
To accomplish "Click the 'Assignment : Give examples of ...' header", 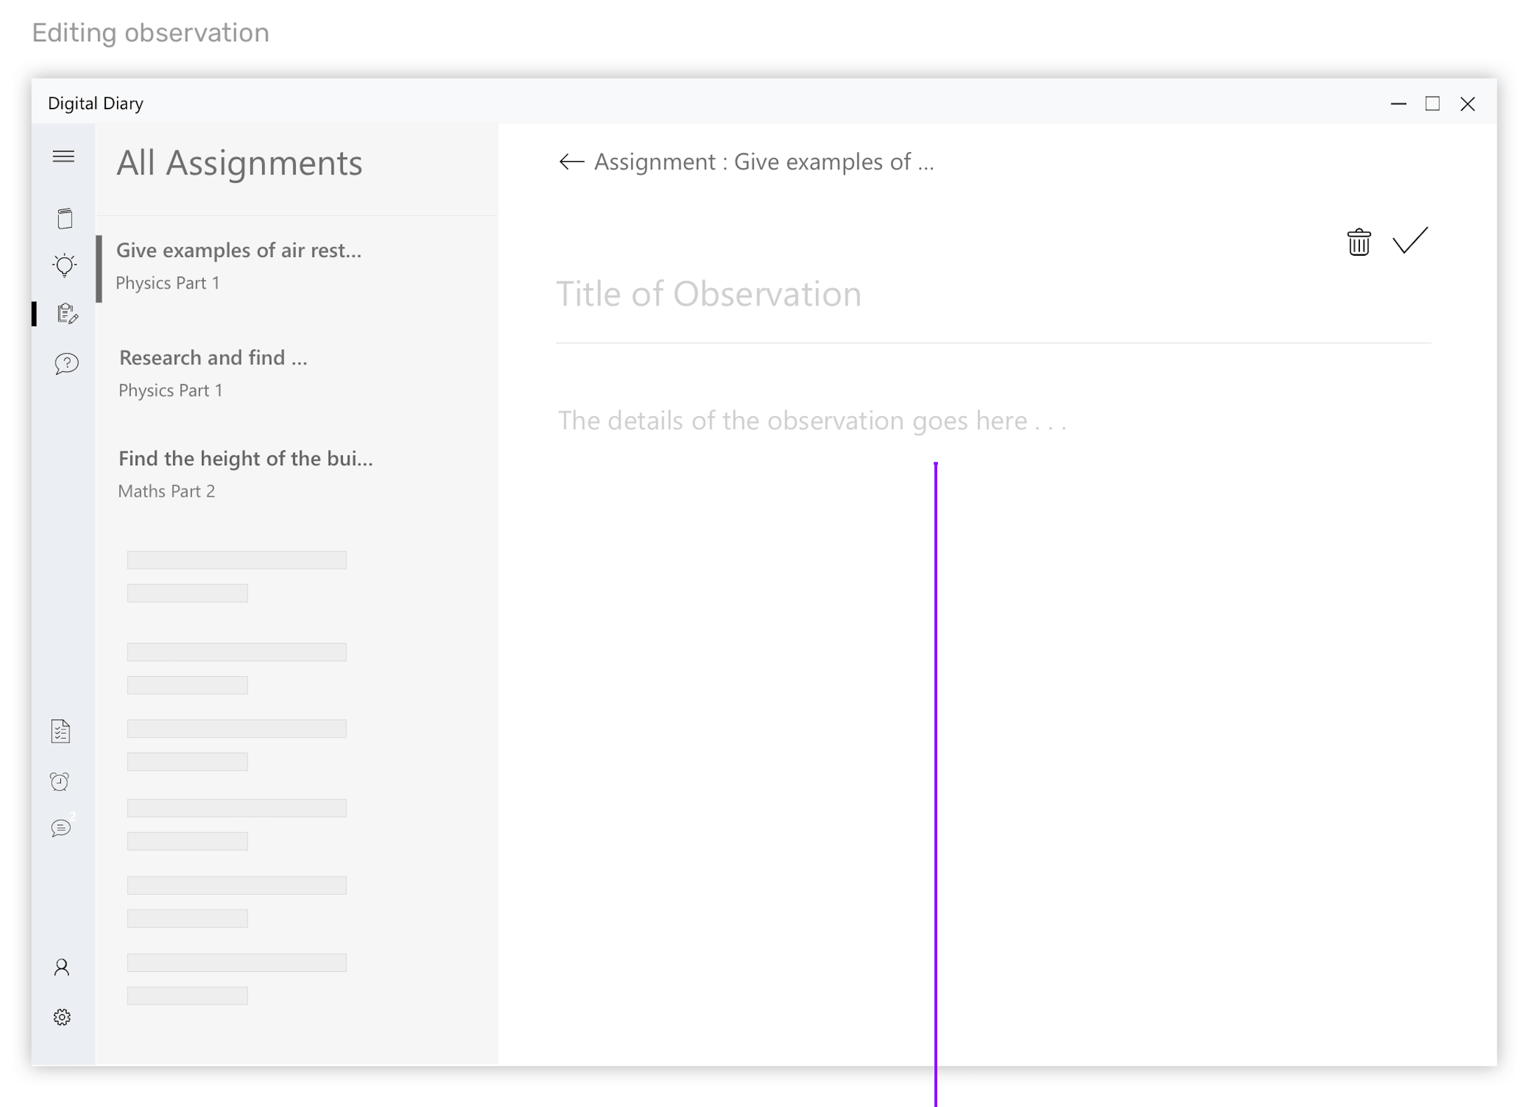I will point(763,162).
